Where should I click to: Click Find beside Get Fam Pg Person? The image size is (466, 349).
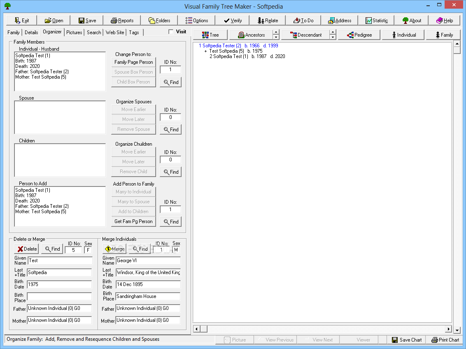[x=170, y=221]
